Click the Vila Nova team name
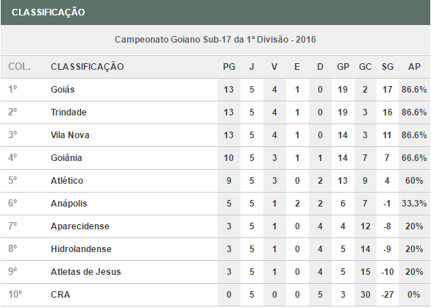This screenshot has height=308, width=431. point(70,135)
